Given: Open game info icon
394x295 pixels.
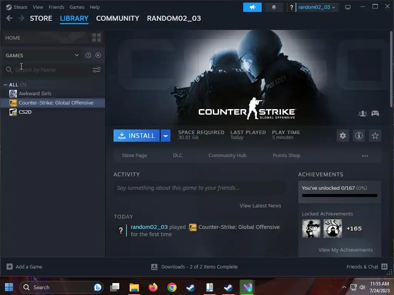Looking at the screenshot, I should tap(359, 136).
